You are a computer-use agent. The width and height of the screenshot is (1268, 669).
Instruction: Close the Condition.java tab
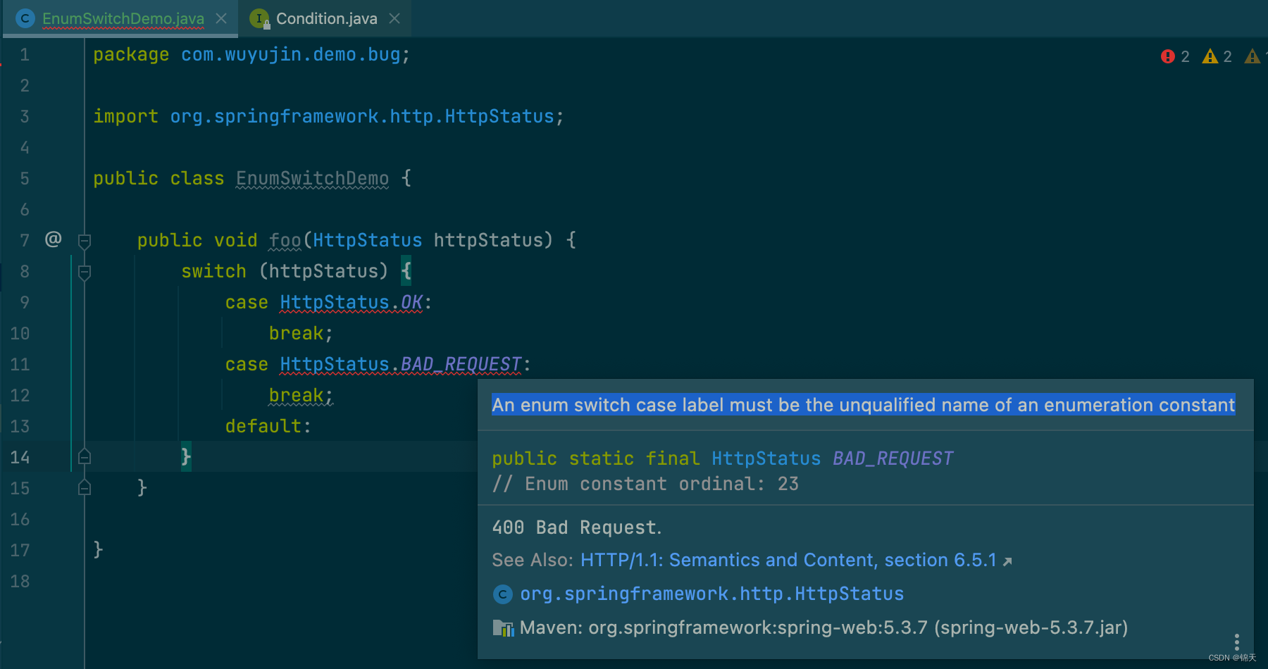[x=394, y=18]
